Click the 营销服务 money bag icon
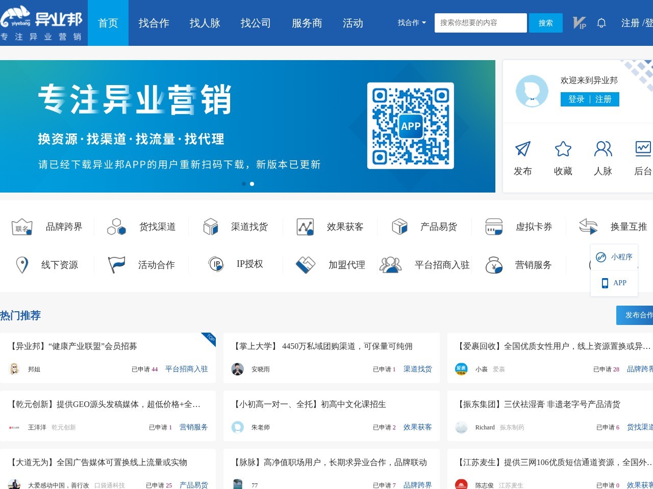 494,265
